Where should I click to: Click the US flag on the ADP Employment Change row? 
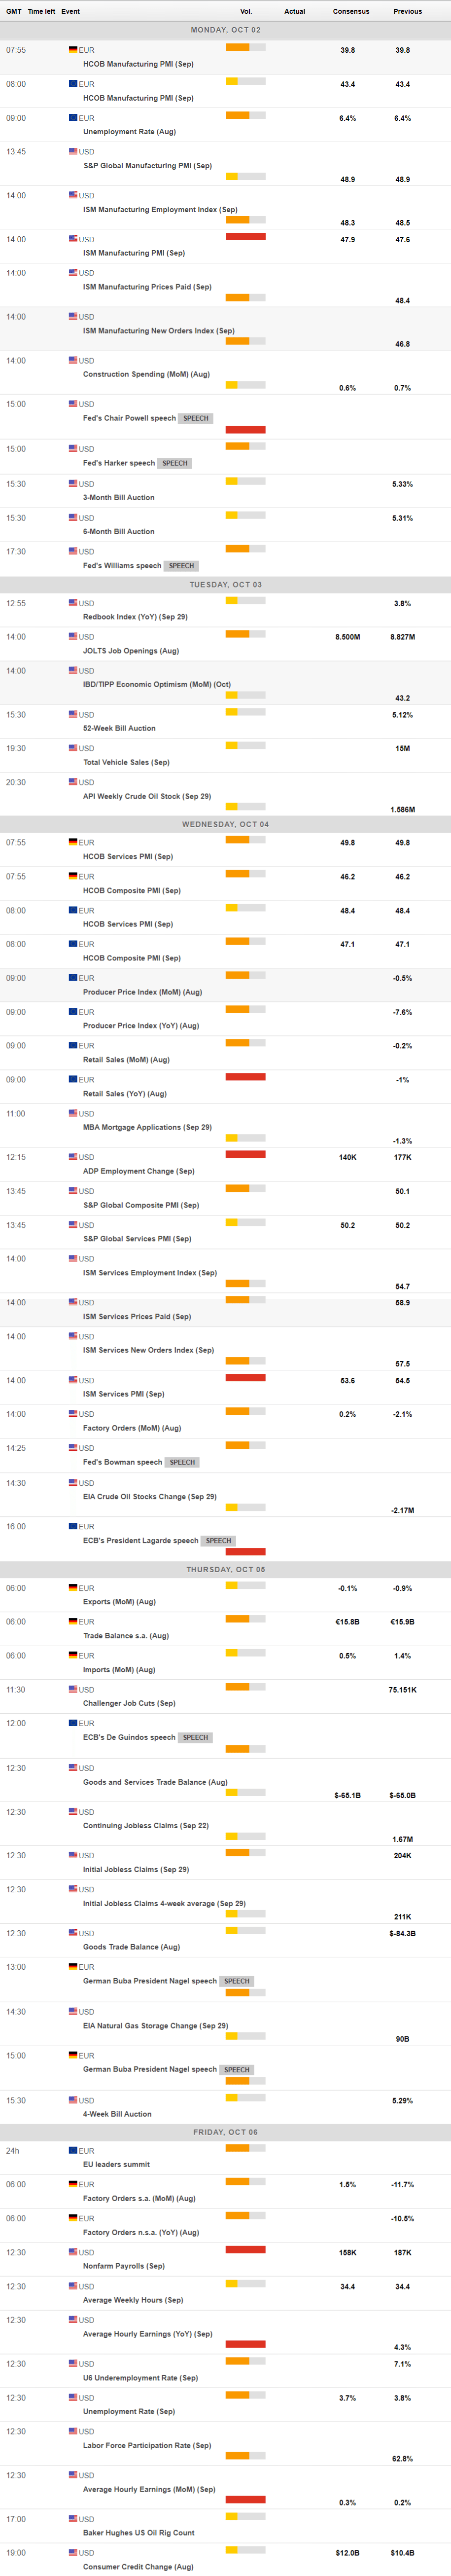73,1157
